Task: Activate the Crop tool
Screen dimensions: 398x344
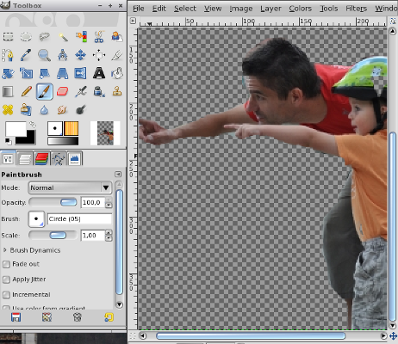Action: pos(117,55)
